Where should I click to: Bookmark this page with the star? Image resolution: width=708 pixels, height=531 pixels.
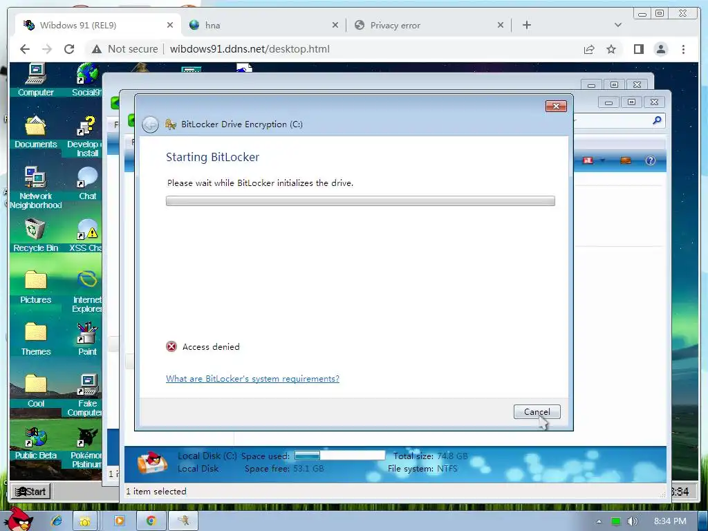pos(611,49)
